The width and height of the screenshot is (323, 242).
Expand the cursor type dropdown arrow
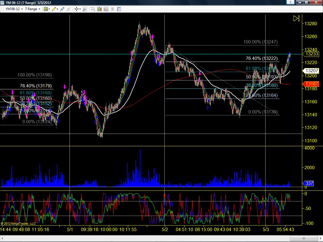(80, 9)
